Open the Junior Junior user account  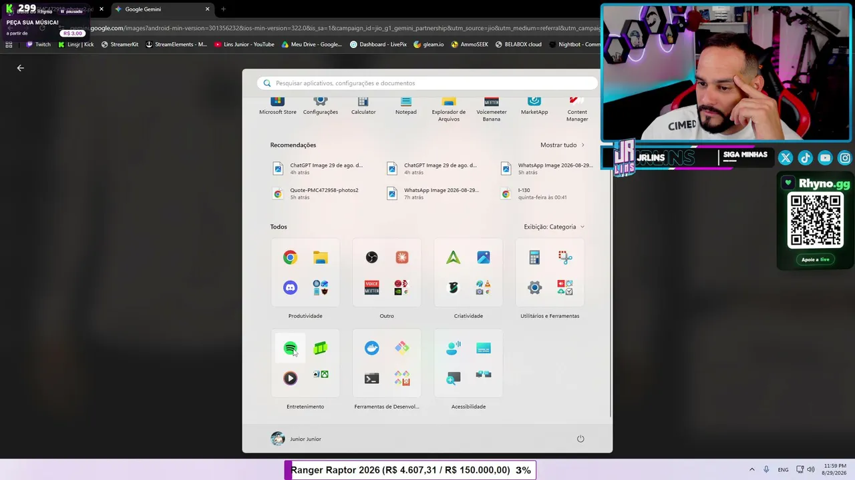(x=296, y=439)
